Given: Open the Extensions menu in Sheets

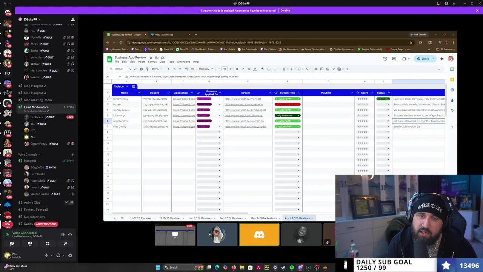Looking at the screenshot, I should tap(184, 62).
